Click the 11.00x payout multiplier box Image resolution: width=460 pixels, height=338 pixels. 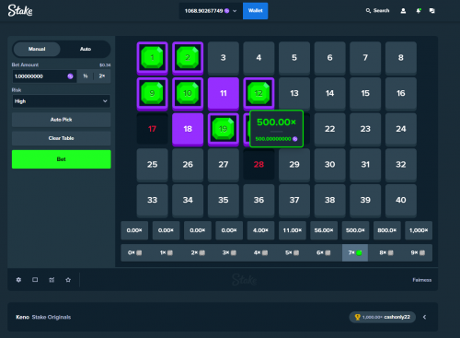[293, 230]
